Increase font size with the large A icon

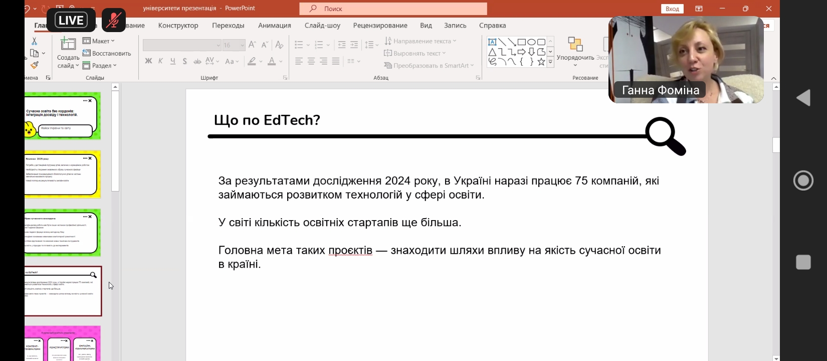pos(252,45)
